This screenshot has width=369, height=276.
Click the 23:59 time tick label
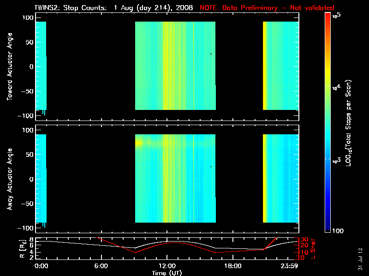(x=291, y=266)
